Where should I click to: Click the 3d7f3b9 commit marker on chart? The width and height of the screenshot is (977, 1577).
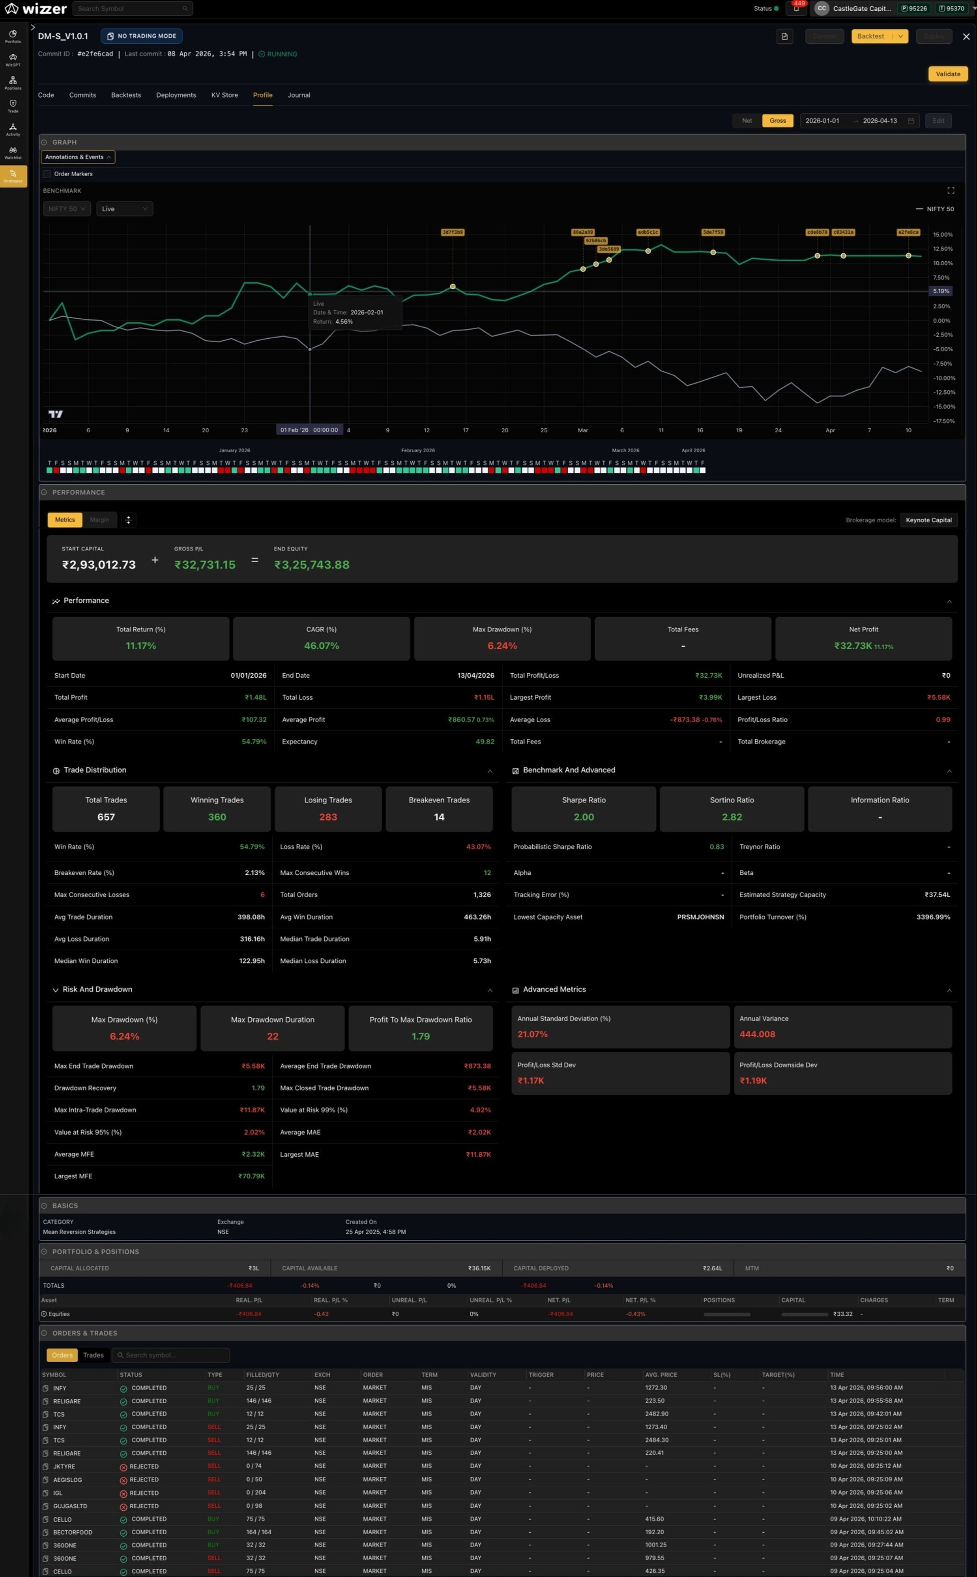452,232
